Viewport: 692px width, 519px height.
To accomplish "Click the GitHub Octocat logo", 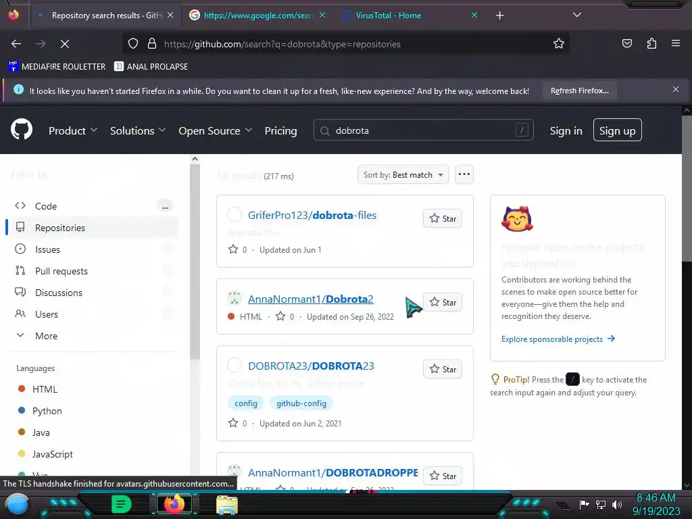I will coord(22,129).
